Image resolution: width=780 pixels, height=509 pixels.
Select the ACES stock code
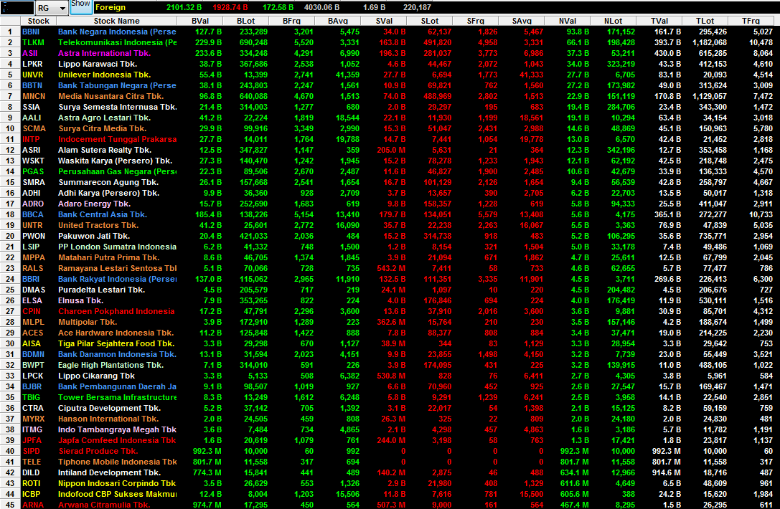click(32, 333)
